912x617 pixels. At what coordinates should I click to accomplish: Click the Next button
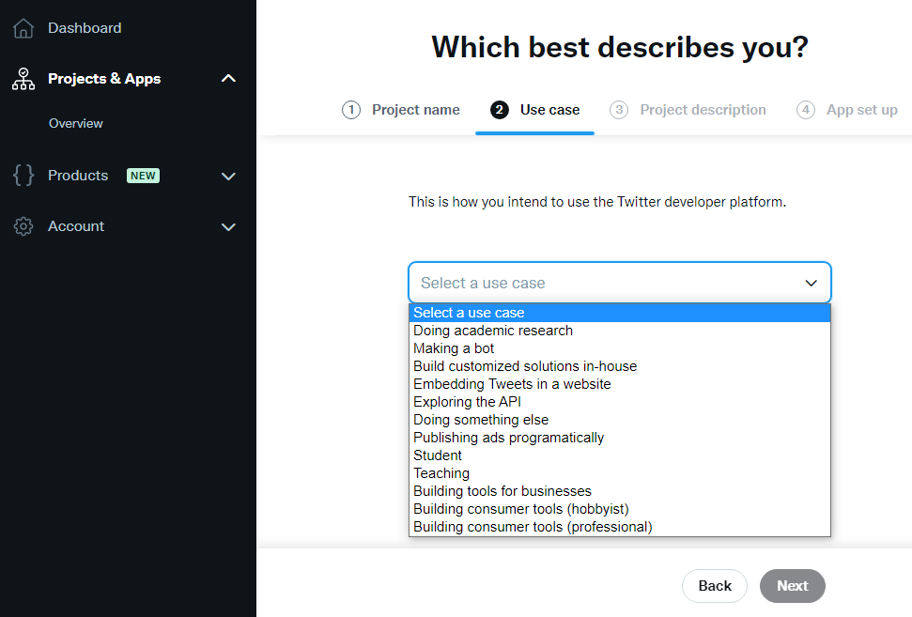click(792, 586)
